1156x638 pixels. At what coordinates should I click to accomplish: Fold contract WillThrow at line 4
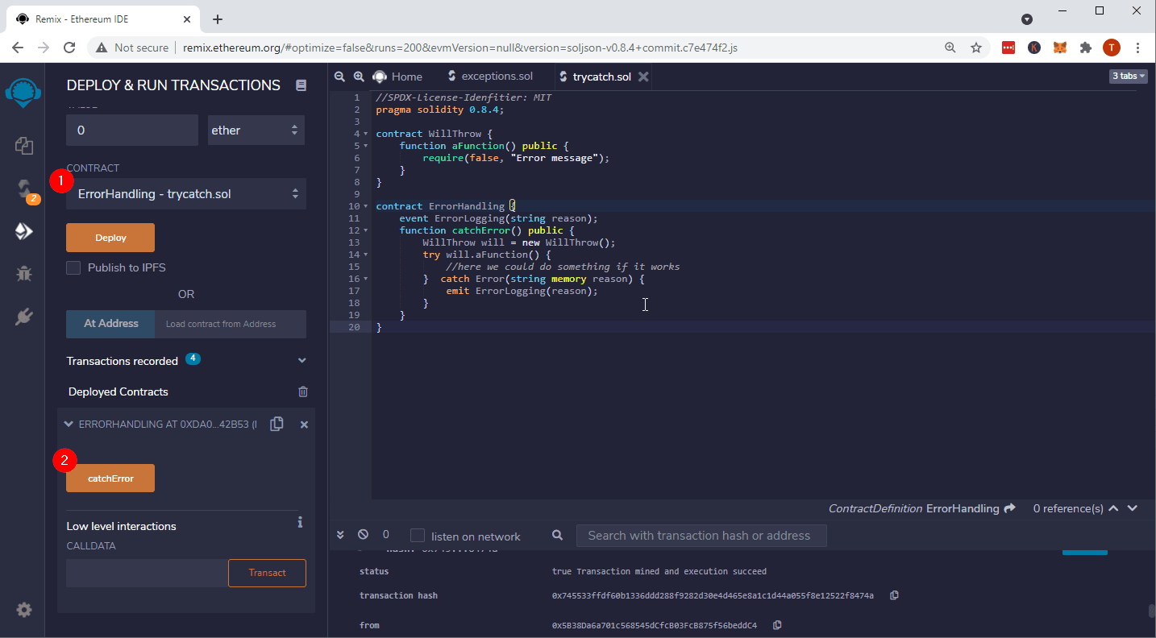[x=367, y=134]
